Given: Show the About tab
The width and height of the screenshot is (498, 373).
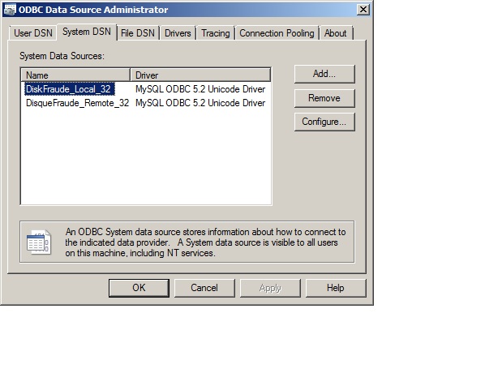Looking at the screenshot, I should click(x=335, y=33).
